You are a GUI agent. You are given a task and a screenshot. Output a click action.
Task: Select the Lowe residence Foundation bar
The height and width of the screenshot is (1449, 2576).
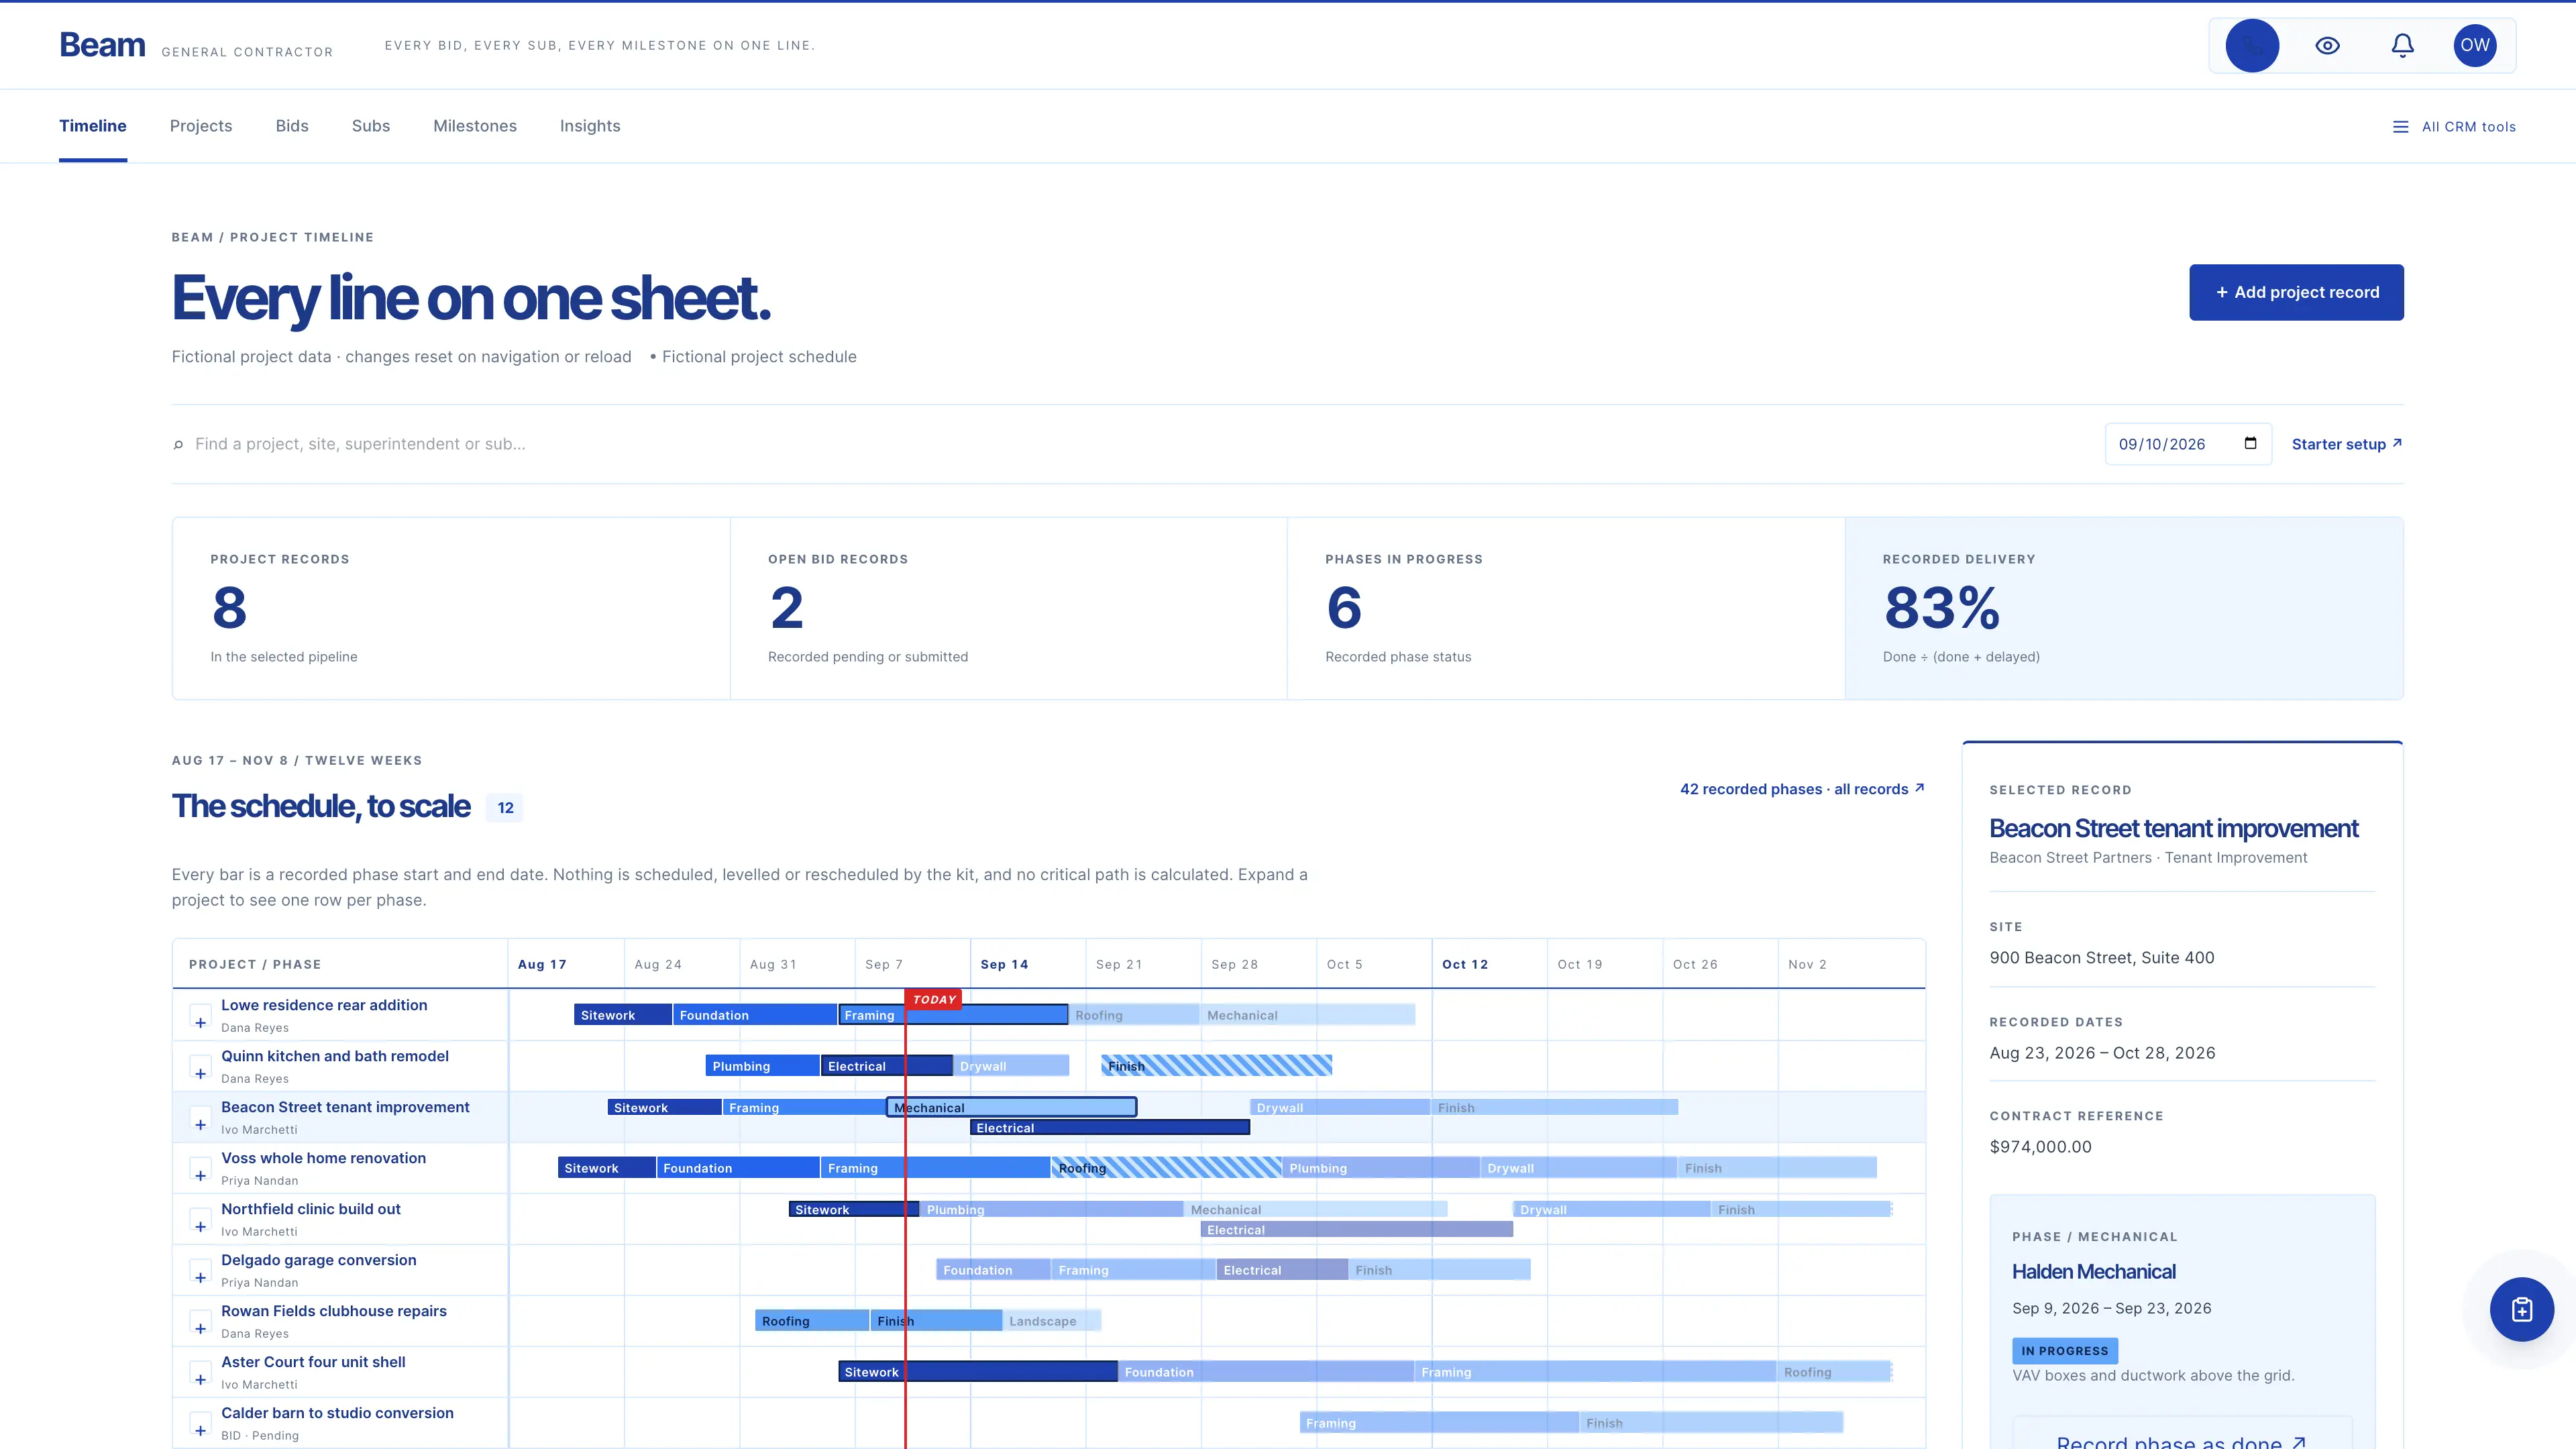755,1015
